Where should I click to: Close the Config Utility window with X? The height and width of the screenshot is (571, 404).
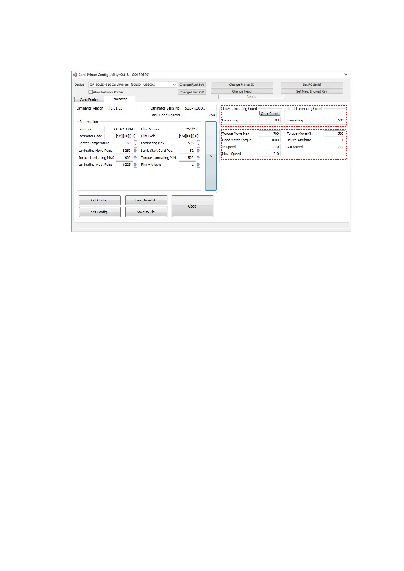(346, 75)
